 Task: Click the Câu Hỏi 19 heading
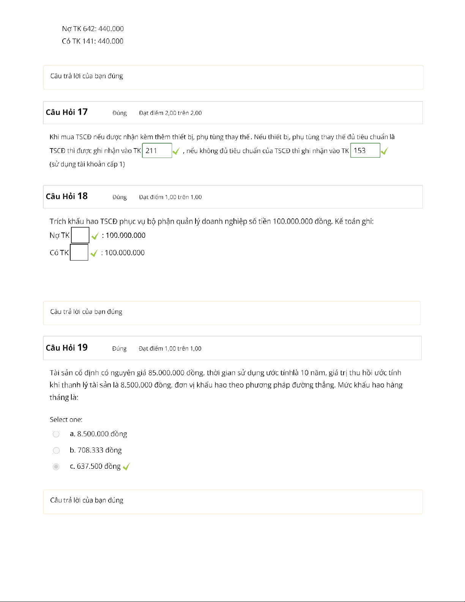click(x=67, y=348)
